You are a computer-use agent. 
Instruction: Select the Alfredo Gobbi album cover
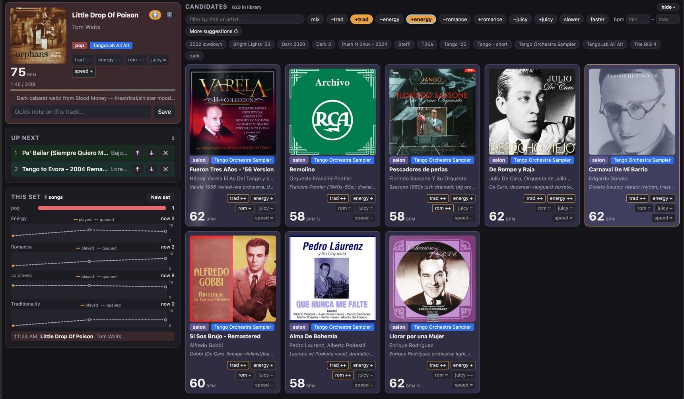pyautogui.click(x=233, y=279)
